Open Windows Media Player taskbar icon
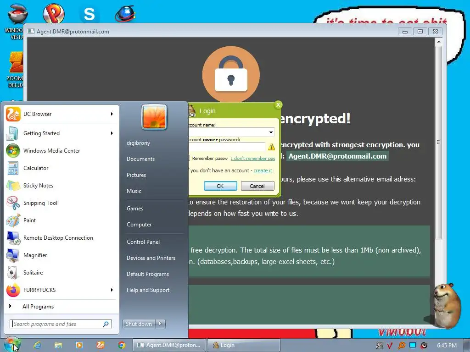This screenshot has width=470, height=352. point(79,345)
